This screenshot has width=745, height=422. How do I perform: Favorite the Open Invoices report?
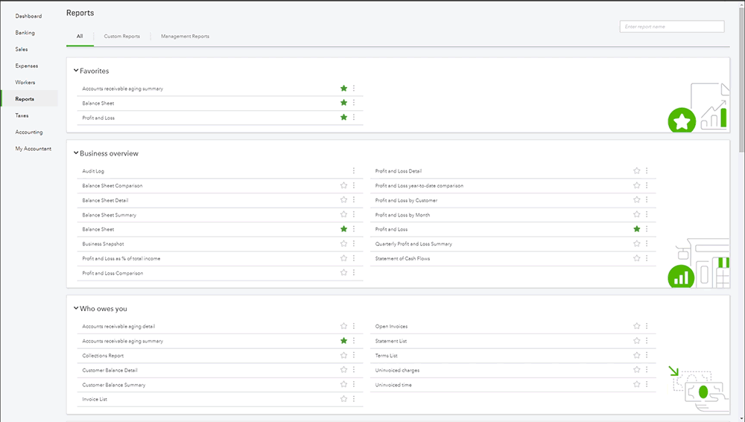637,326
